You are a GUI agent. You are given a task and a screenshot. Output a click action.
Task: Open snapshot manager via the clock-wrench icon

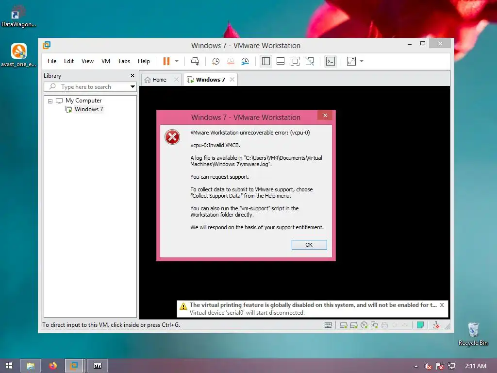[245, 61]
